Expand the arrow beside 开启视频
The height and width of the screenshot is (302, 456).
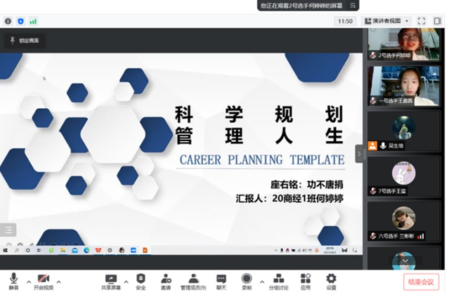[x=59, y=282]
